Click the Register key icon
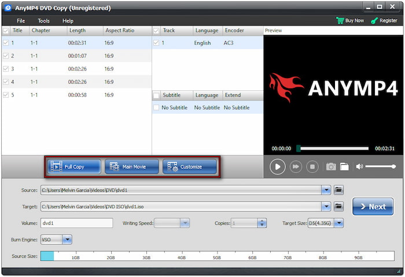 pos(375,20)
